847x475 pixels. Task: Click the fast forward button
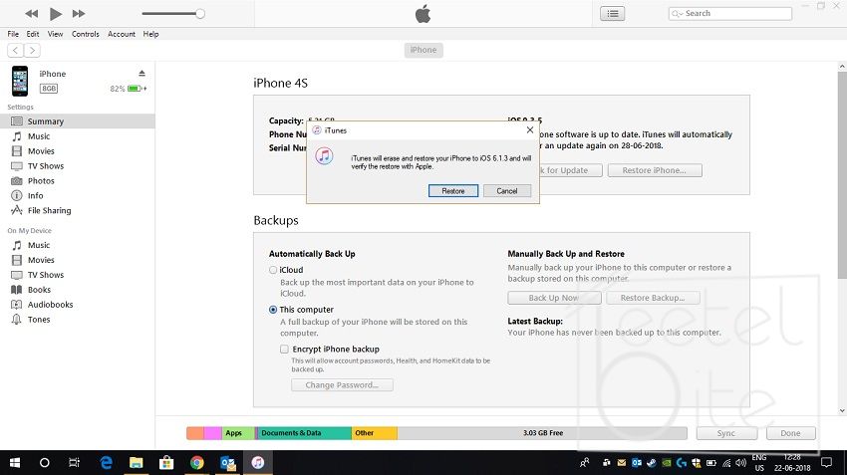(x=79, y=14)
